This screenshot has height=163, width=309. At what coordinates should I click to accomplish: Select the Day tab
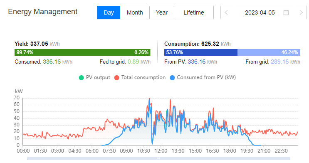(x=109, y=12)
